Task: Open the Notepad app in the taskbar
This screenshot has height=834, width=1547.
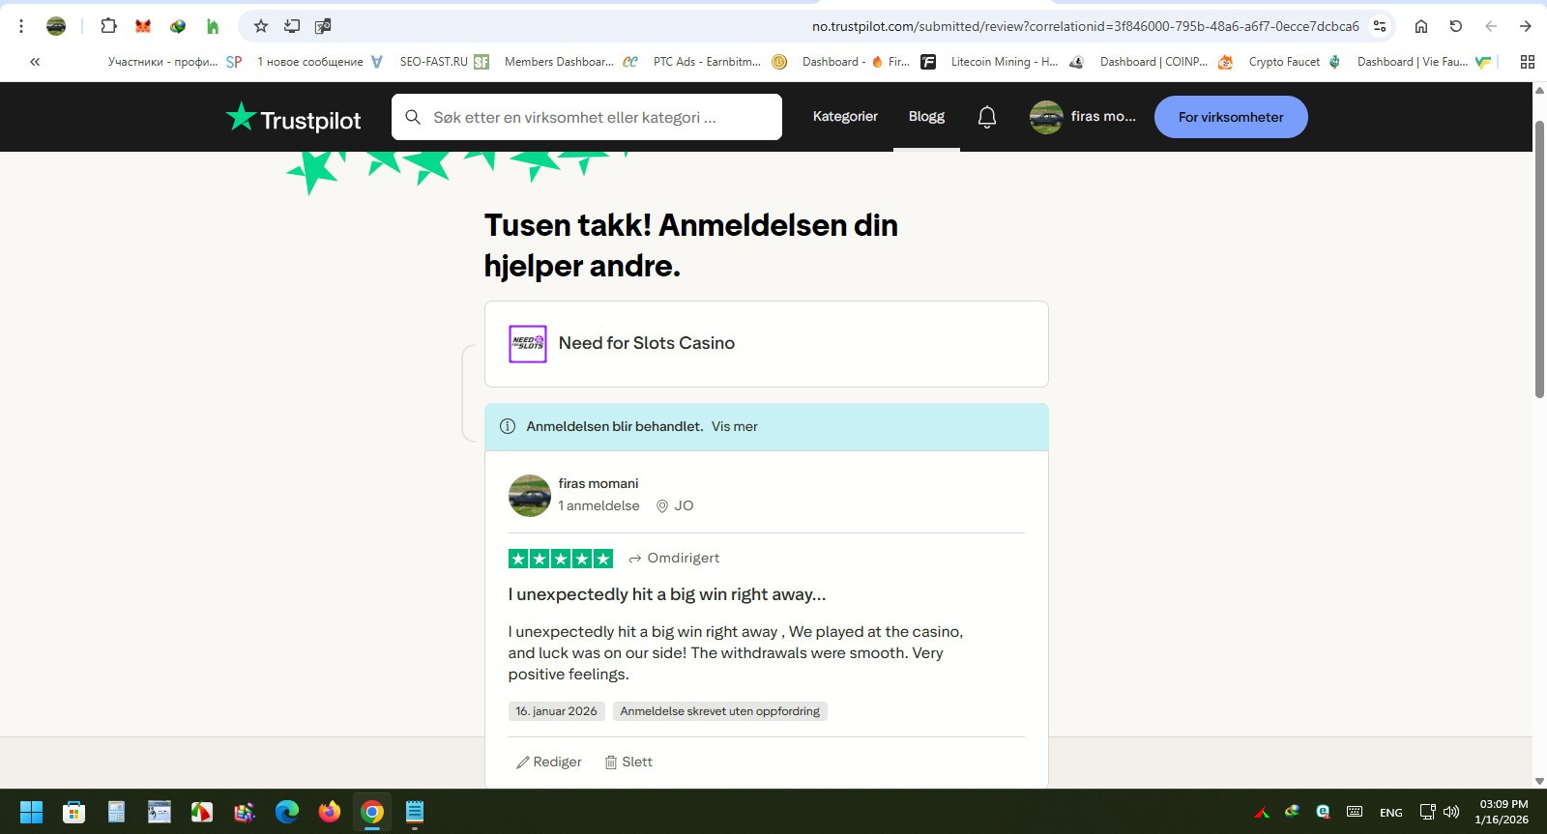Action: (x=415, y=812)
